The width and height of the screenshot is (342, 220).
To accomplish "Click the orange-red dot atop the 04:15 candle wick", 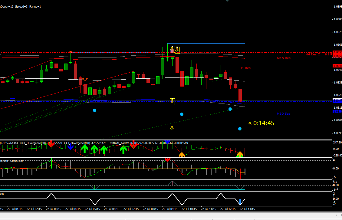I will coord(71,52).
